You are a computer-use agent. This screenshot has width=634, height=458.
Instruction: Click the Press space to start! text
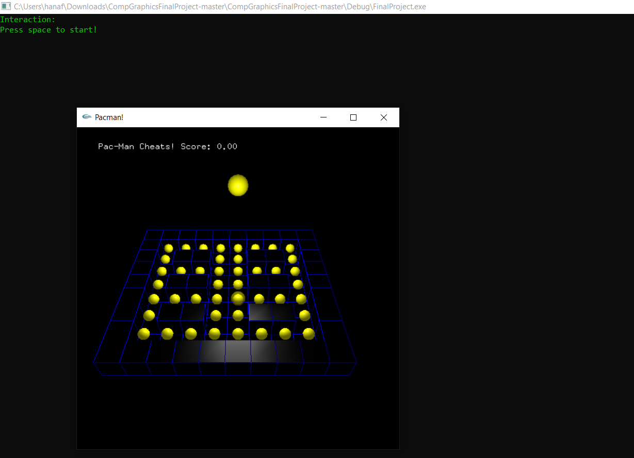click(49, 29)
